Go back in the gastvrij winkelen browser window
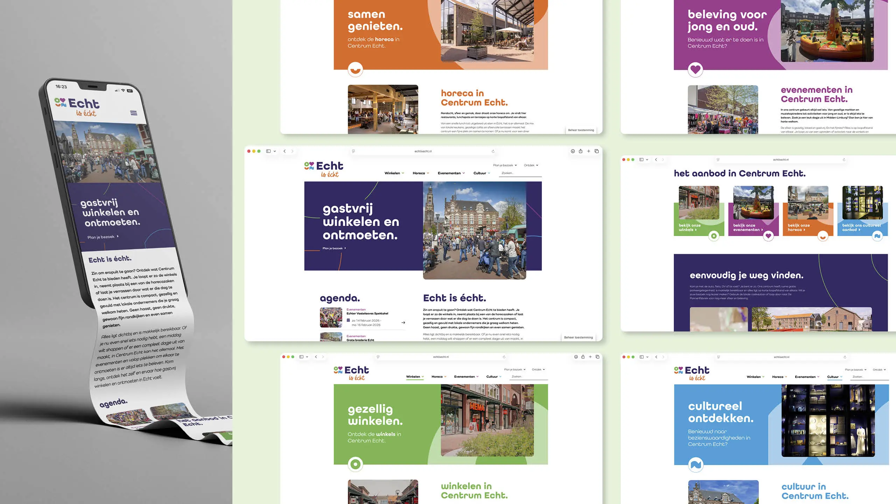This screenshot has width=896, height=504. click(285, 151)
